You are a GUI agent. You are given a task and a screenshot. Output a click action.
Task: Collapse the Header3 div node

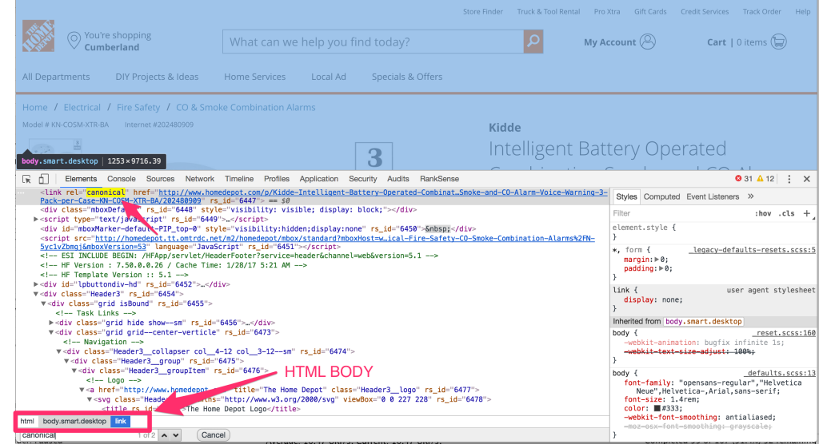pyautogui.click(x=36, y=294)
